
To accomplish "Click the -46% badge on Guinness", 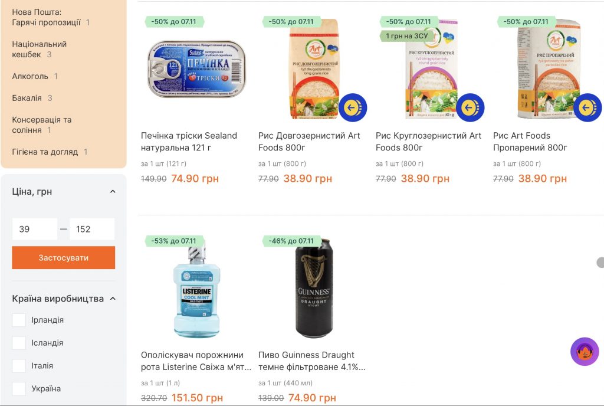I will tap(291, 241).
